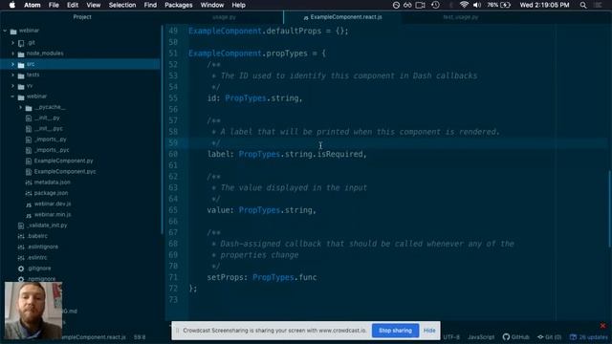Click the Project panel header
The width and height of the screenshot is (612, 344).
click(x=82, y=17)
